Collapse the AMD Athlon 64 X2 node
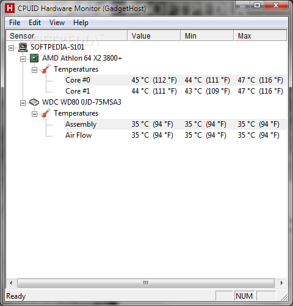The width and height of the screenshot is (293, 306). pyautogui.click(x=23, y=59)
